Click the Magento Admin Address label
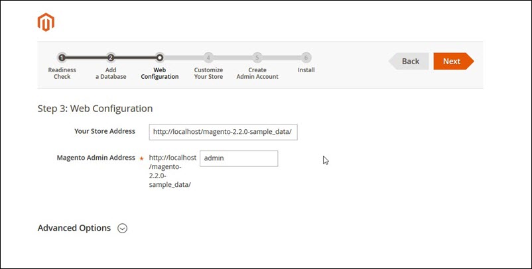 point(96,158)
